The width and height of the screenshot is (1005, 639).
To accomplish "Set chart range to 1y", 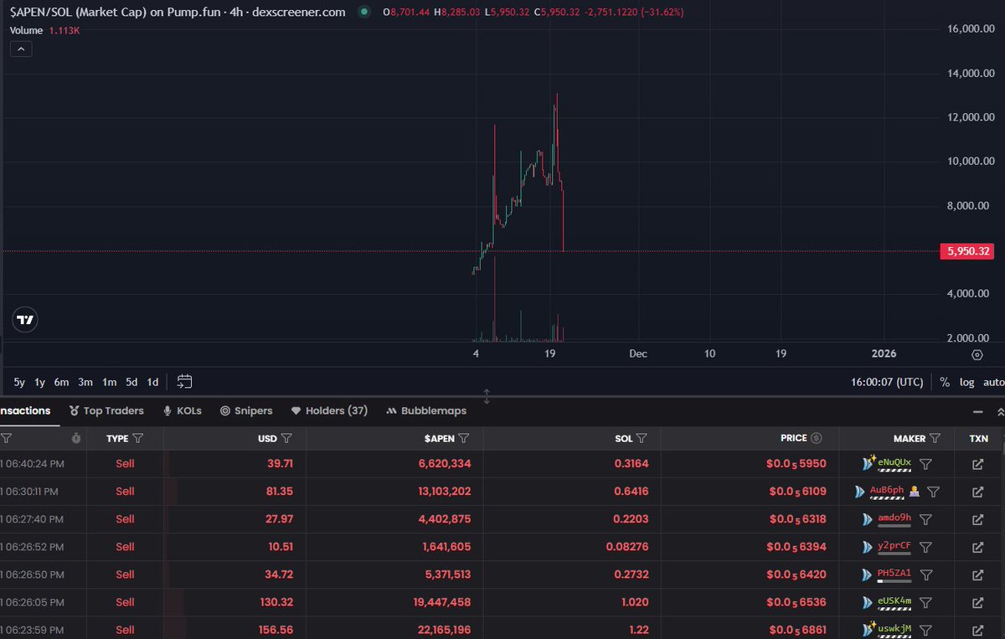I will click(39, 382).
